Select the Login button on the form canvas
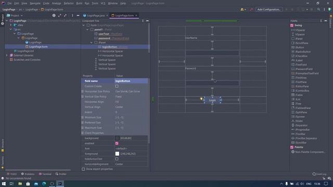The height and width of the screenshot is (187, 333). tap(212, 100)
